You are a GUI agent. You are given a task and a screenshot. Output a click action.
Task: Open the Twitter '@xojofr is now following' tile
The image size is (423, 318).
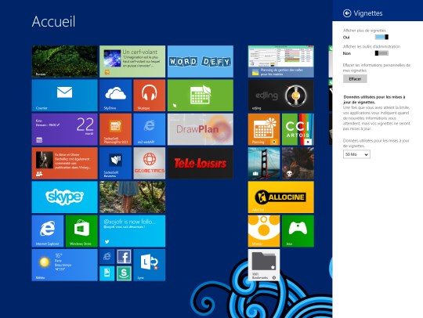[x=132, y=231]
